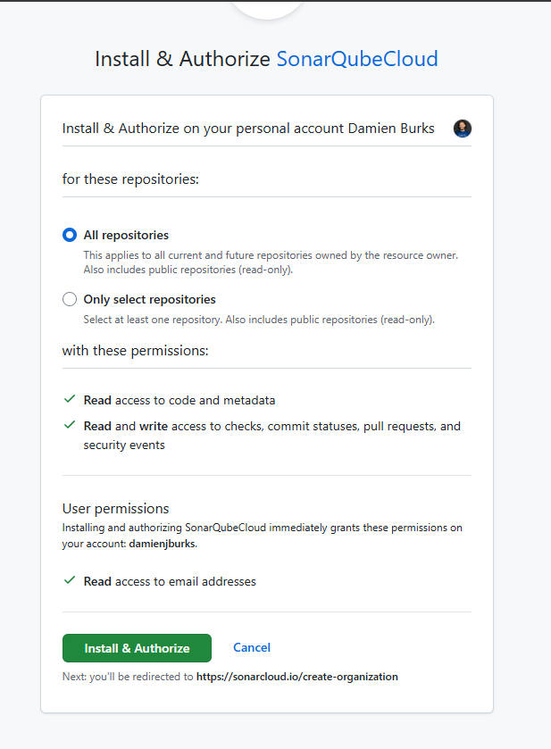This screenshot has width=551, height=749.
Task: Click Damien Burks' profile avatar
Action: click(462, 129)
